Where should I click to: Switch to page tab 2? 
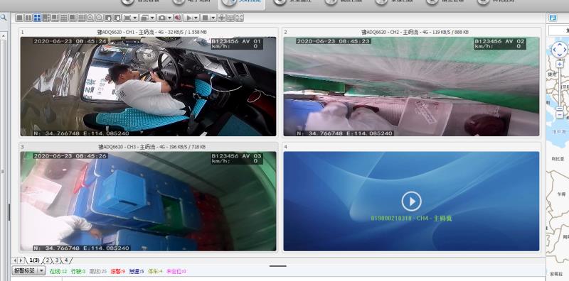[x=47, y=260]
